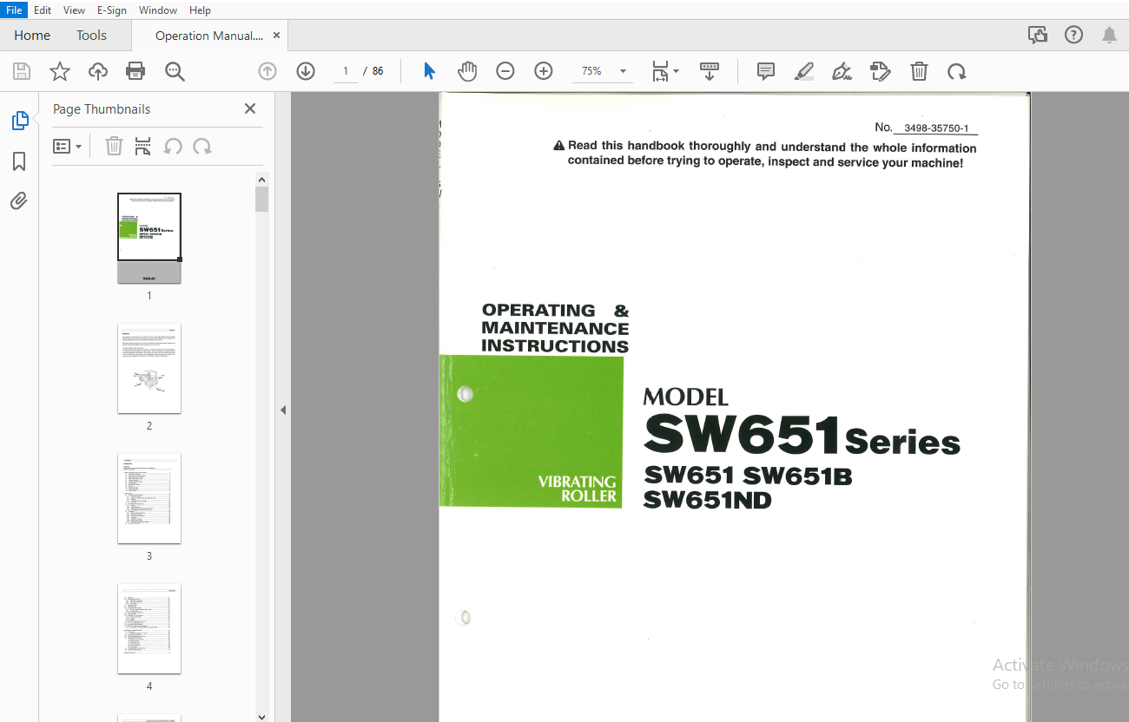Print the document via printer icon
This screenshot has height=722, width=1129.
click(x=135, y=71)
